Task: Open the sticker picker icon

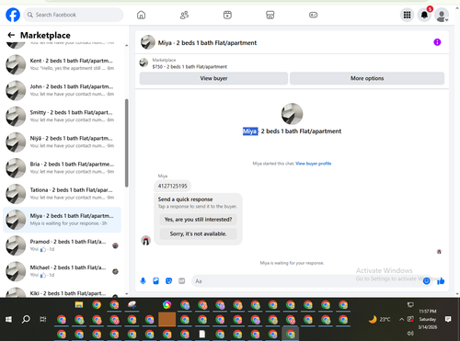Action: tap(168, 281)
